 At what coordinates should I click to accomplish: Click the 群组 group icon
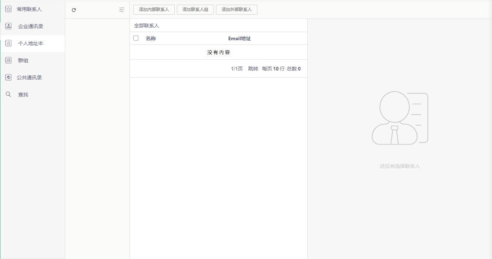point(8,60)
